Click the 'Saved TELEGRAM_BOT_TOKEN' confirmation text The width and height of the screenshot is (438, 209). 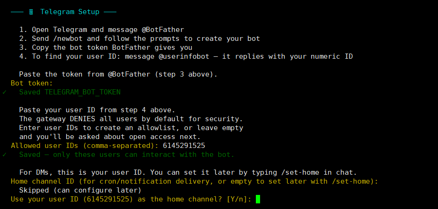(x=69, y=92)
